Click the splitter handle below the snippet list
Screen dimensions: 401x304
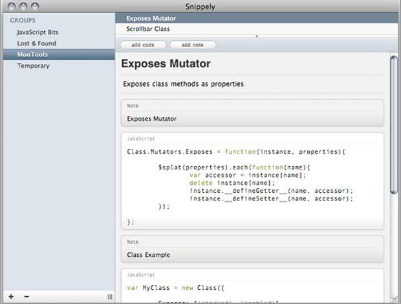tap(257, 36)
